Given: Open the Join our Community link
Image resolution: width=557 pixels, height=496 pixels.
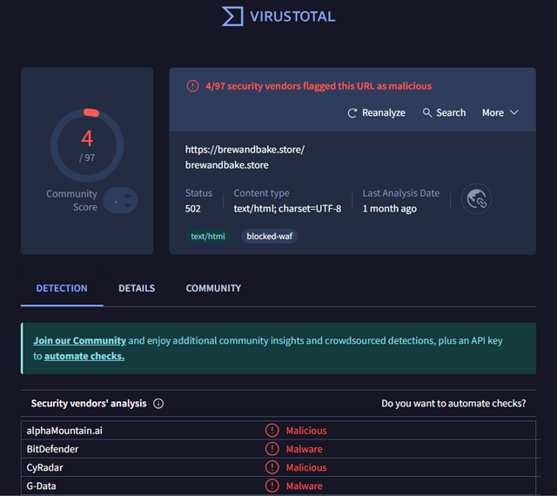Looking at the screenshot, I should pos(79,340).
